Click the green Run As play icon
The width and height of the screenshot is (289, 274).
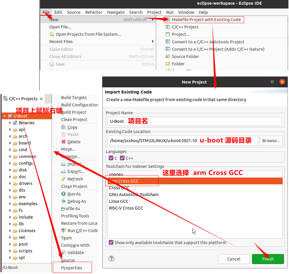coord(63,194)
